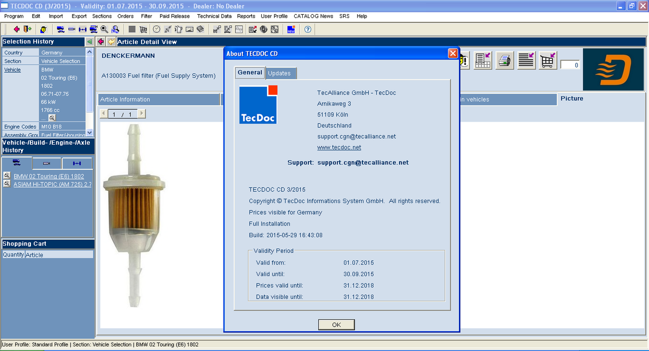Screen dimensions: 649x351
Task: Open the Paid Release menu
Action: click(x=174, y=16)
